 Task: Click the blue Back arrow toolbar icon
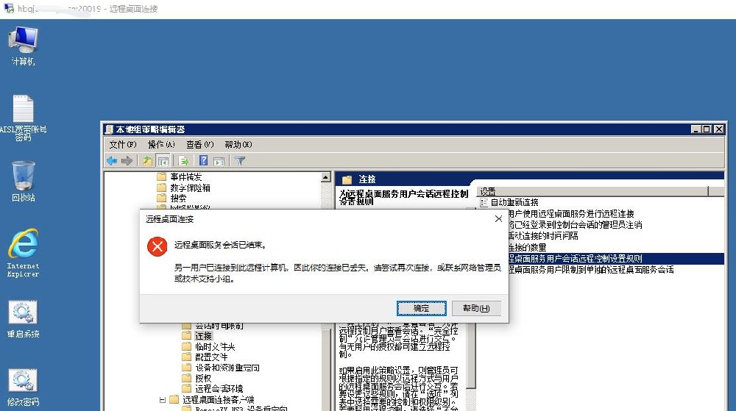pyautogui.click(x=112, y=161)
